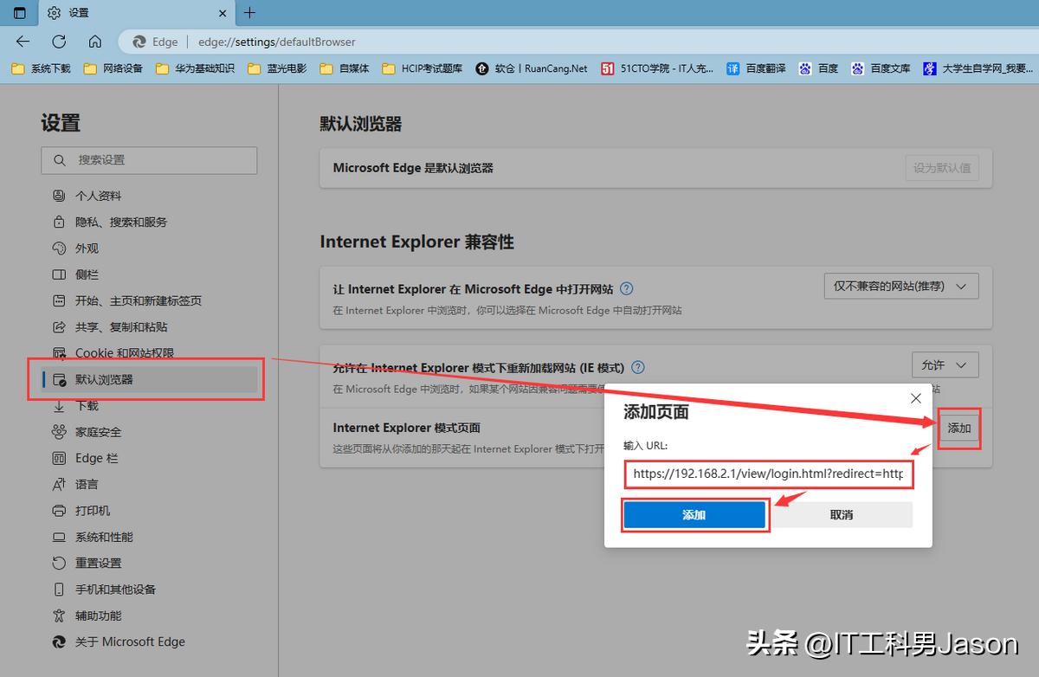Viewport: 1039px width, 677px height.
Task: Open 系统下载 bookmark folder
Action: tap(42, 68)
